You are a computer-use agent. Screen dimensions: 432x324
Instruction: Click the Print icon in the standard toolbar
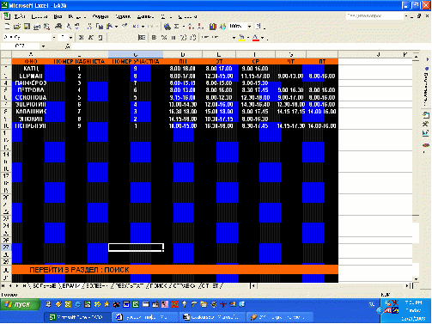click(x=58, y=27)
